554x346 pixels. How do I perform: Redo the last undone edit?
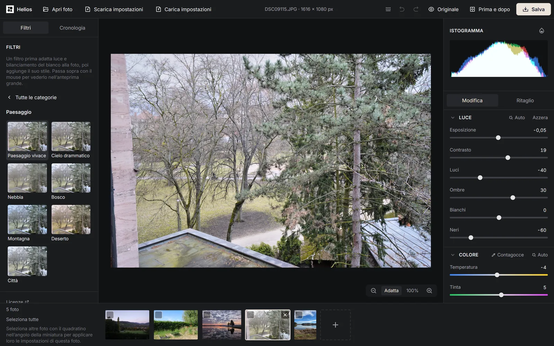tap(416, 9)
